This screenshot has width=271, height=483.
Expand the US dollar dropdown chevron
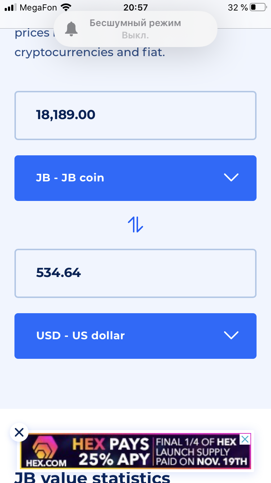tap(231, 335)
